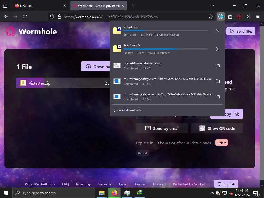Click Show all downloads

pyautogui.click(x=127, y=110)
